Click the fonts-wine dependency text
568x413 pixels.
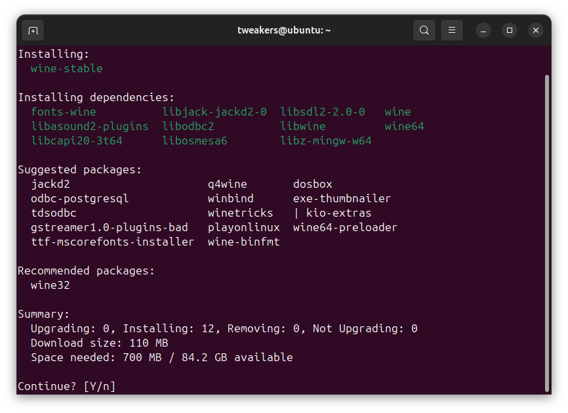tap(63, 112)
